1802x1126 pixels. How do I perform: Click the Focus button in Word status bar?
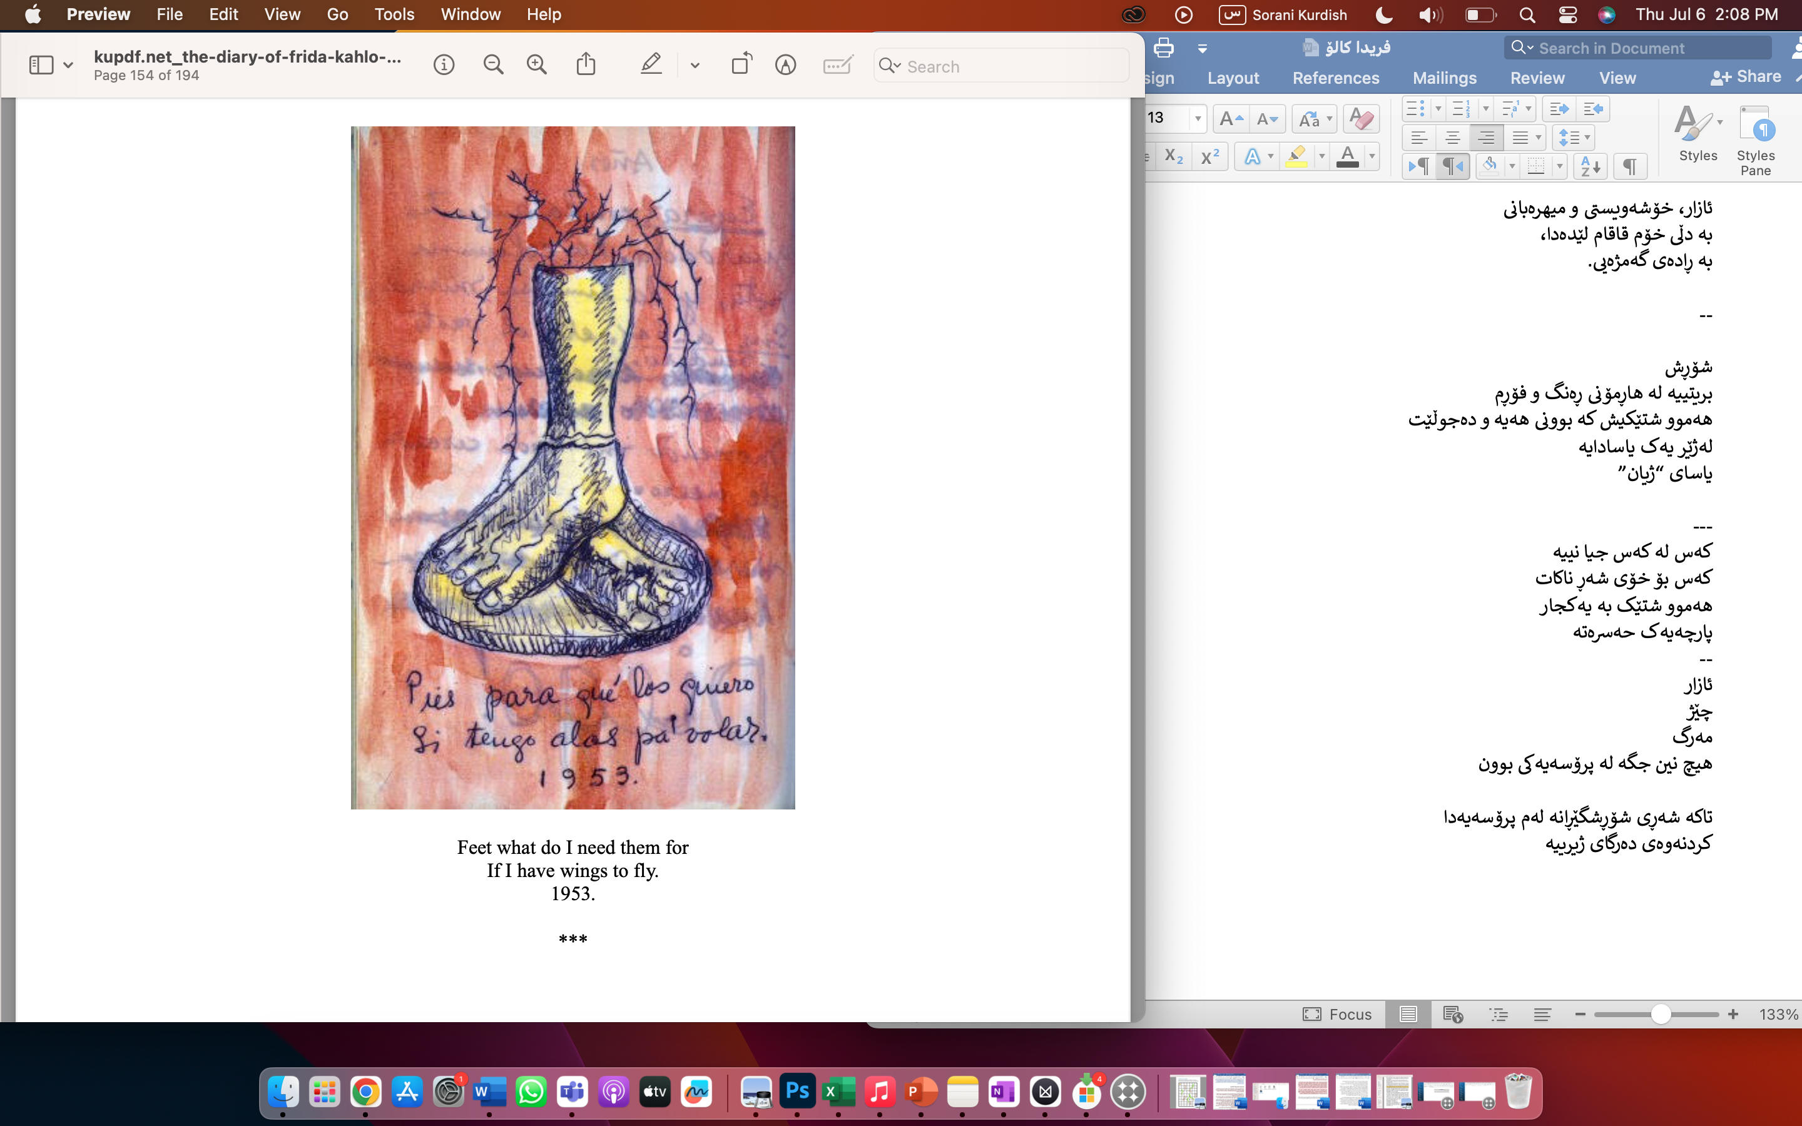coord(1336,1014)
